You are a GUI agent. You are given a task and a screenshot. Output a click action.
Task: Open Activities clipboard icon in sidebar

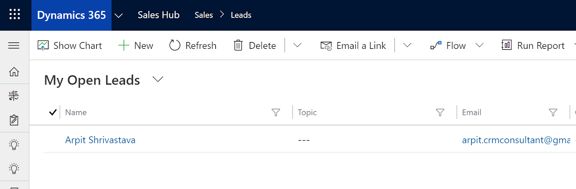point(14,120)
